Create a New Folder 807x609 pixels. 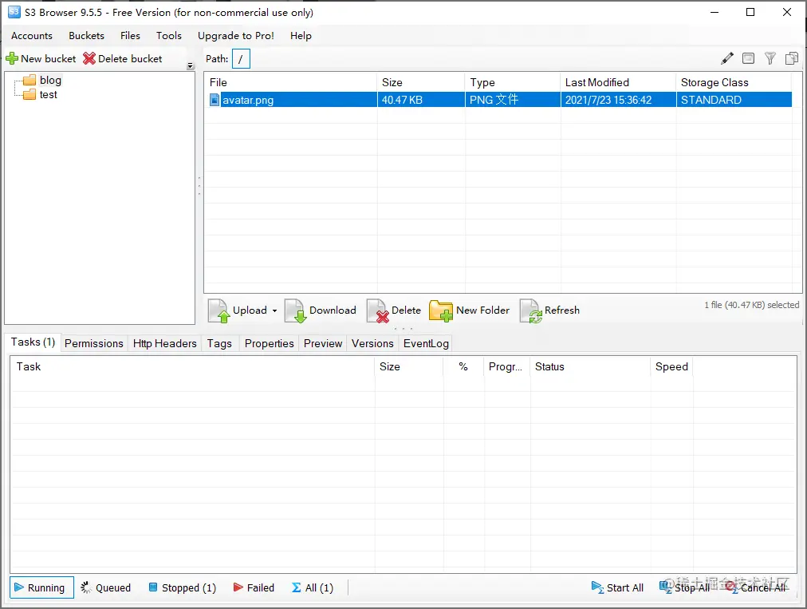(x=470, y=310)
